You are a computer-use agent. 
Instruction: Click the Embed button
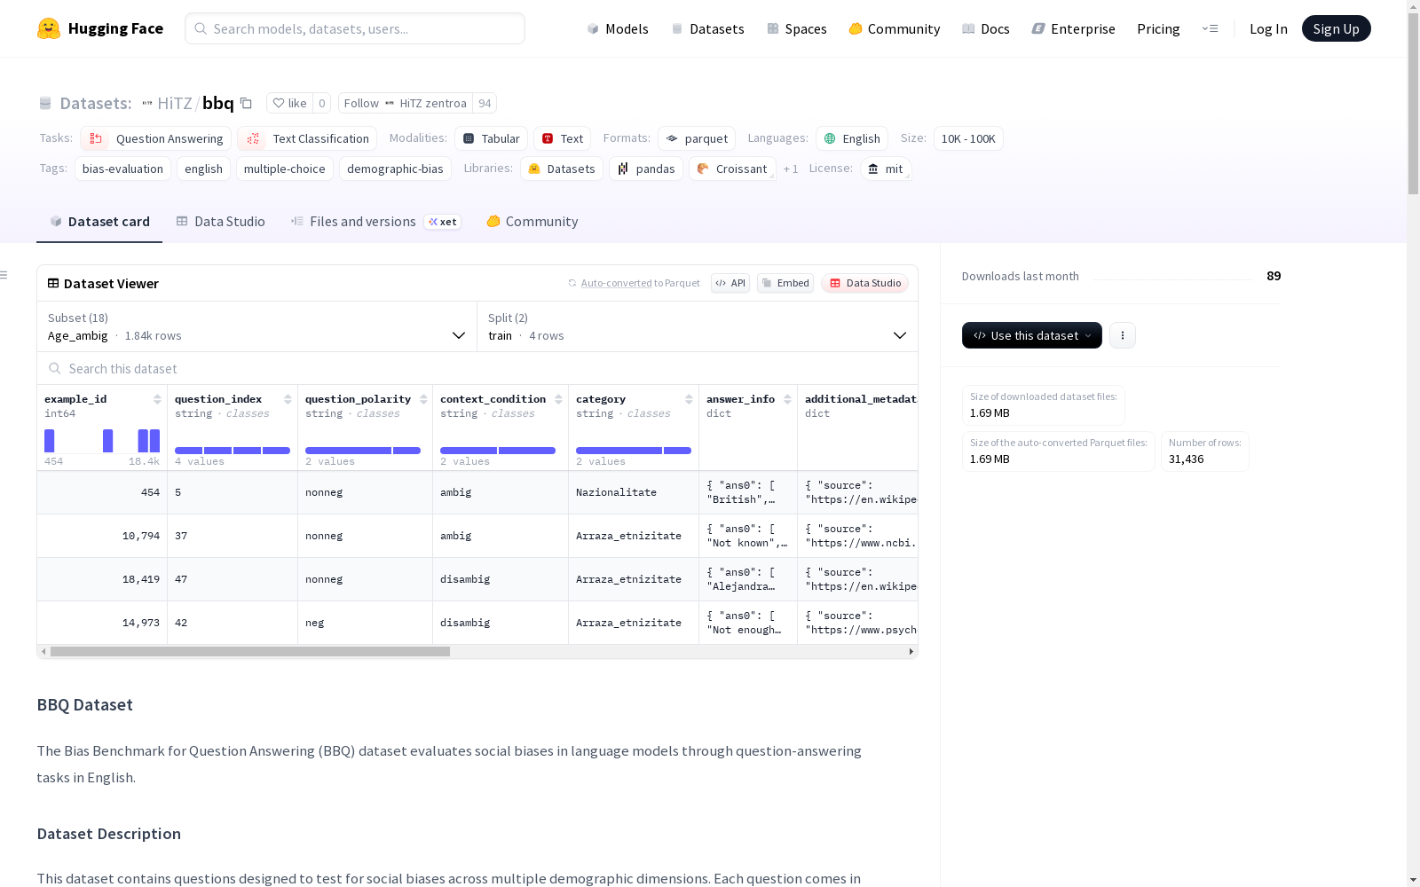785,283
